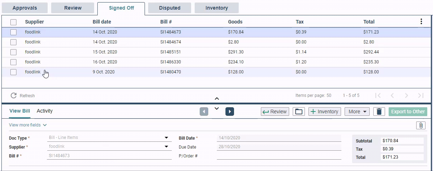
Task: Expand the Doc Type dropdown
Action: (x=166, y=138)
